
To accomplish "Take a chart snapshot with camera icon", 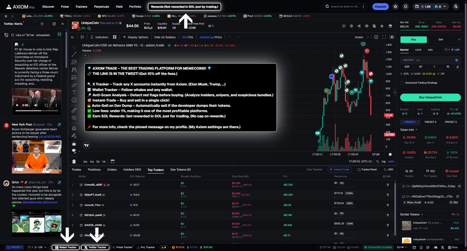I will coord(392,37).
